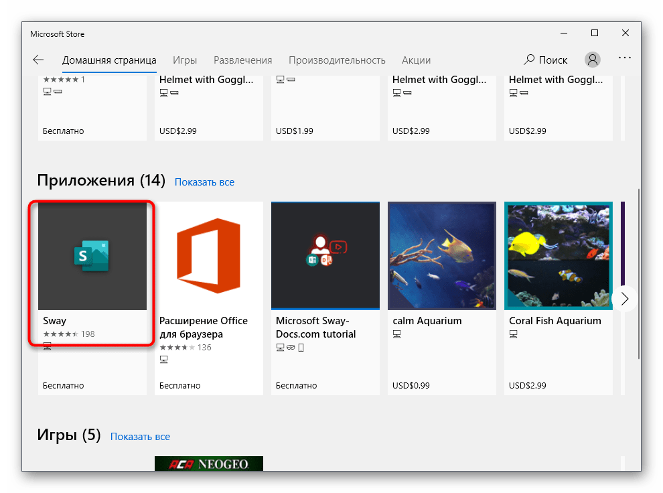The height and width of the screenshot is (493, 663).
Task: Switch to the Игры tab
Action: click(185, 60)
